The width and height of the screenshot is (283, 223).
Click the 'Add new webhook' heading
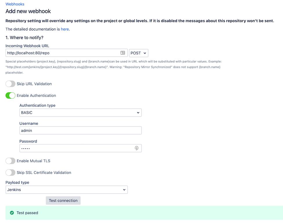(x=28, y=11)
